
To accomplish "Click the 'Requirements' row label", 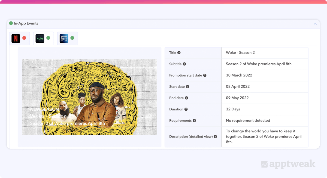I will 180,121.
